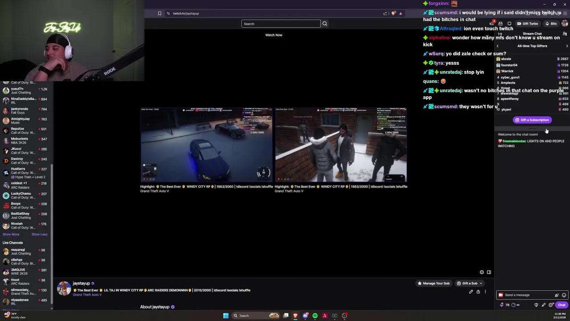Click the jaystayup channel avatar
570x321 pixels.
coord(64,288)
